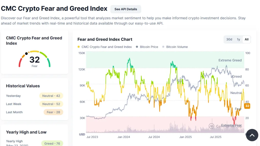Image resolution: width=260 pixels, height=146 pixels.
Task: Click the Fear - 28 badge for Last Month
Action: point(53,112)
